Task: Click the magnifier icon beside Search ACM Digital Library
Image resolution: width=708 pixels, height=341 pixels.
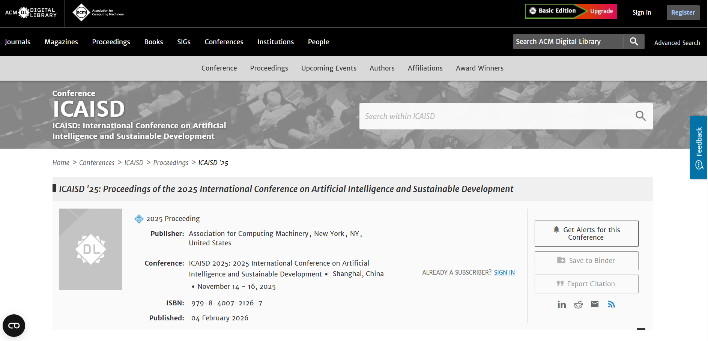Action: (634, 42)
